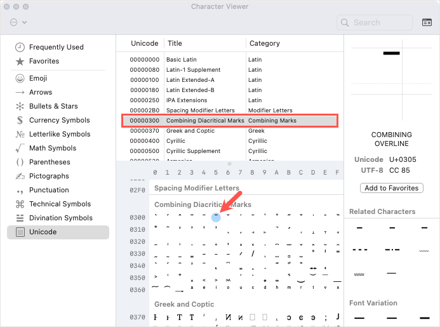Open the Technical Symbols command icon
Screen dimensions: 440x327
[x=20, y=204]
